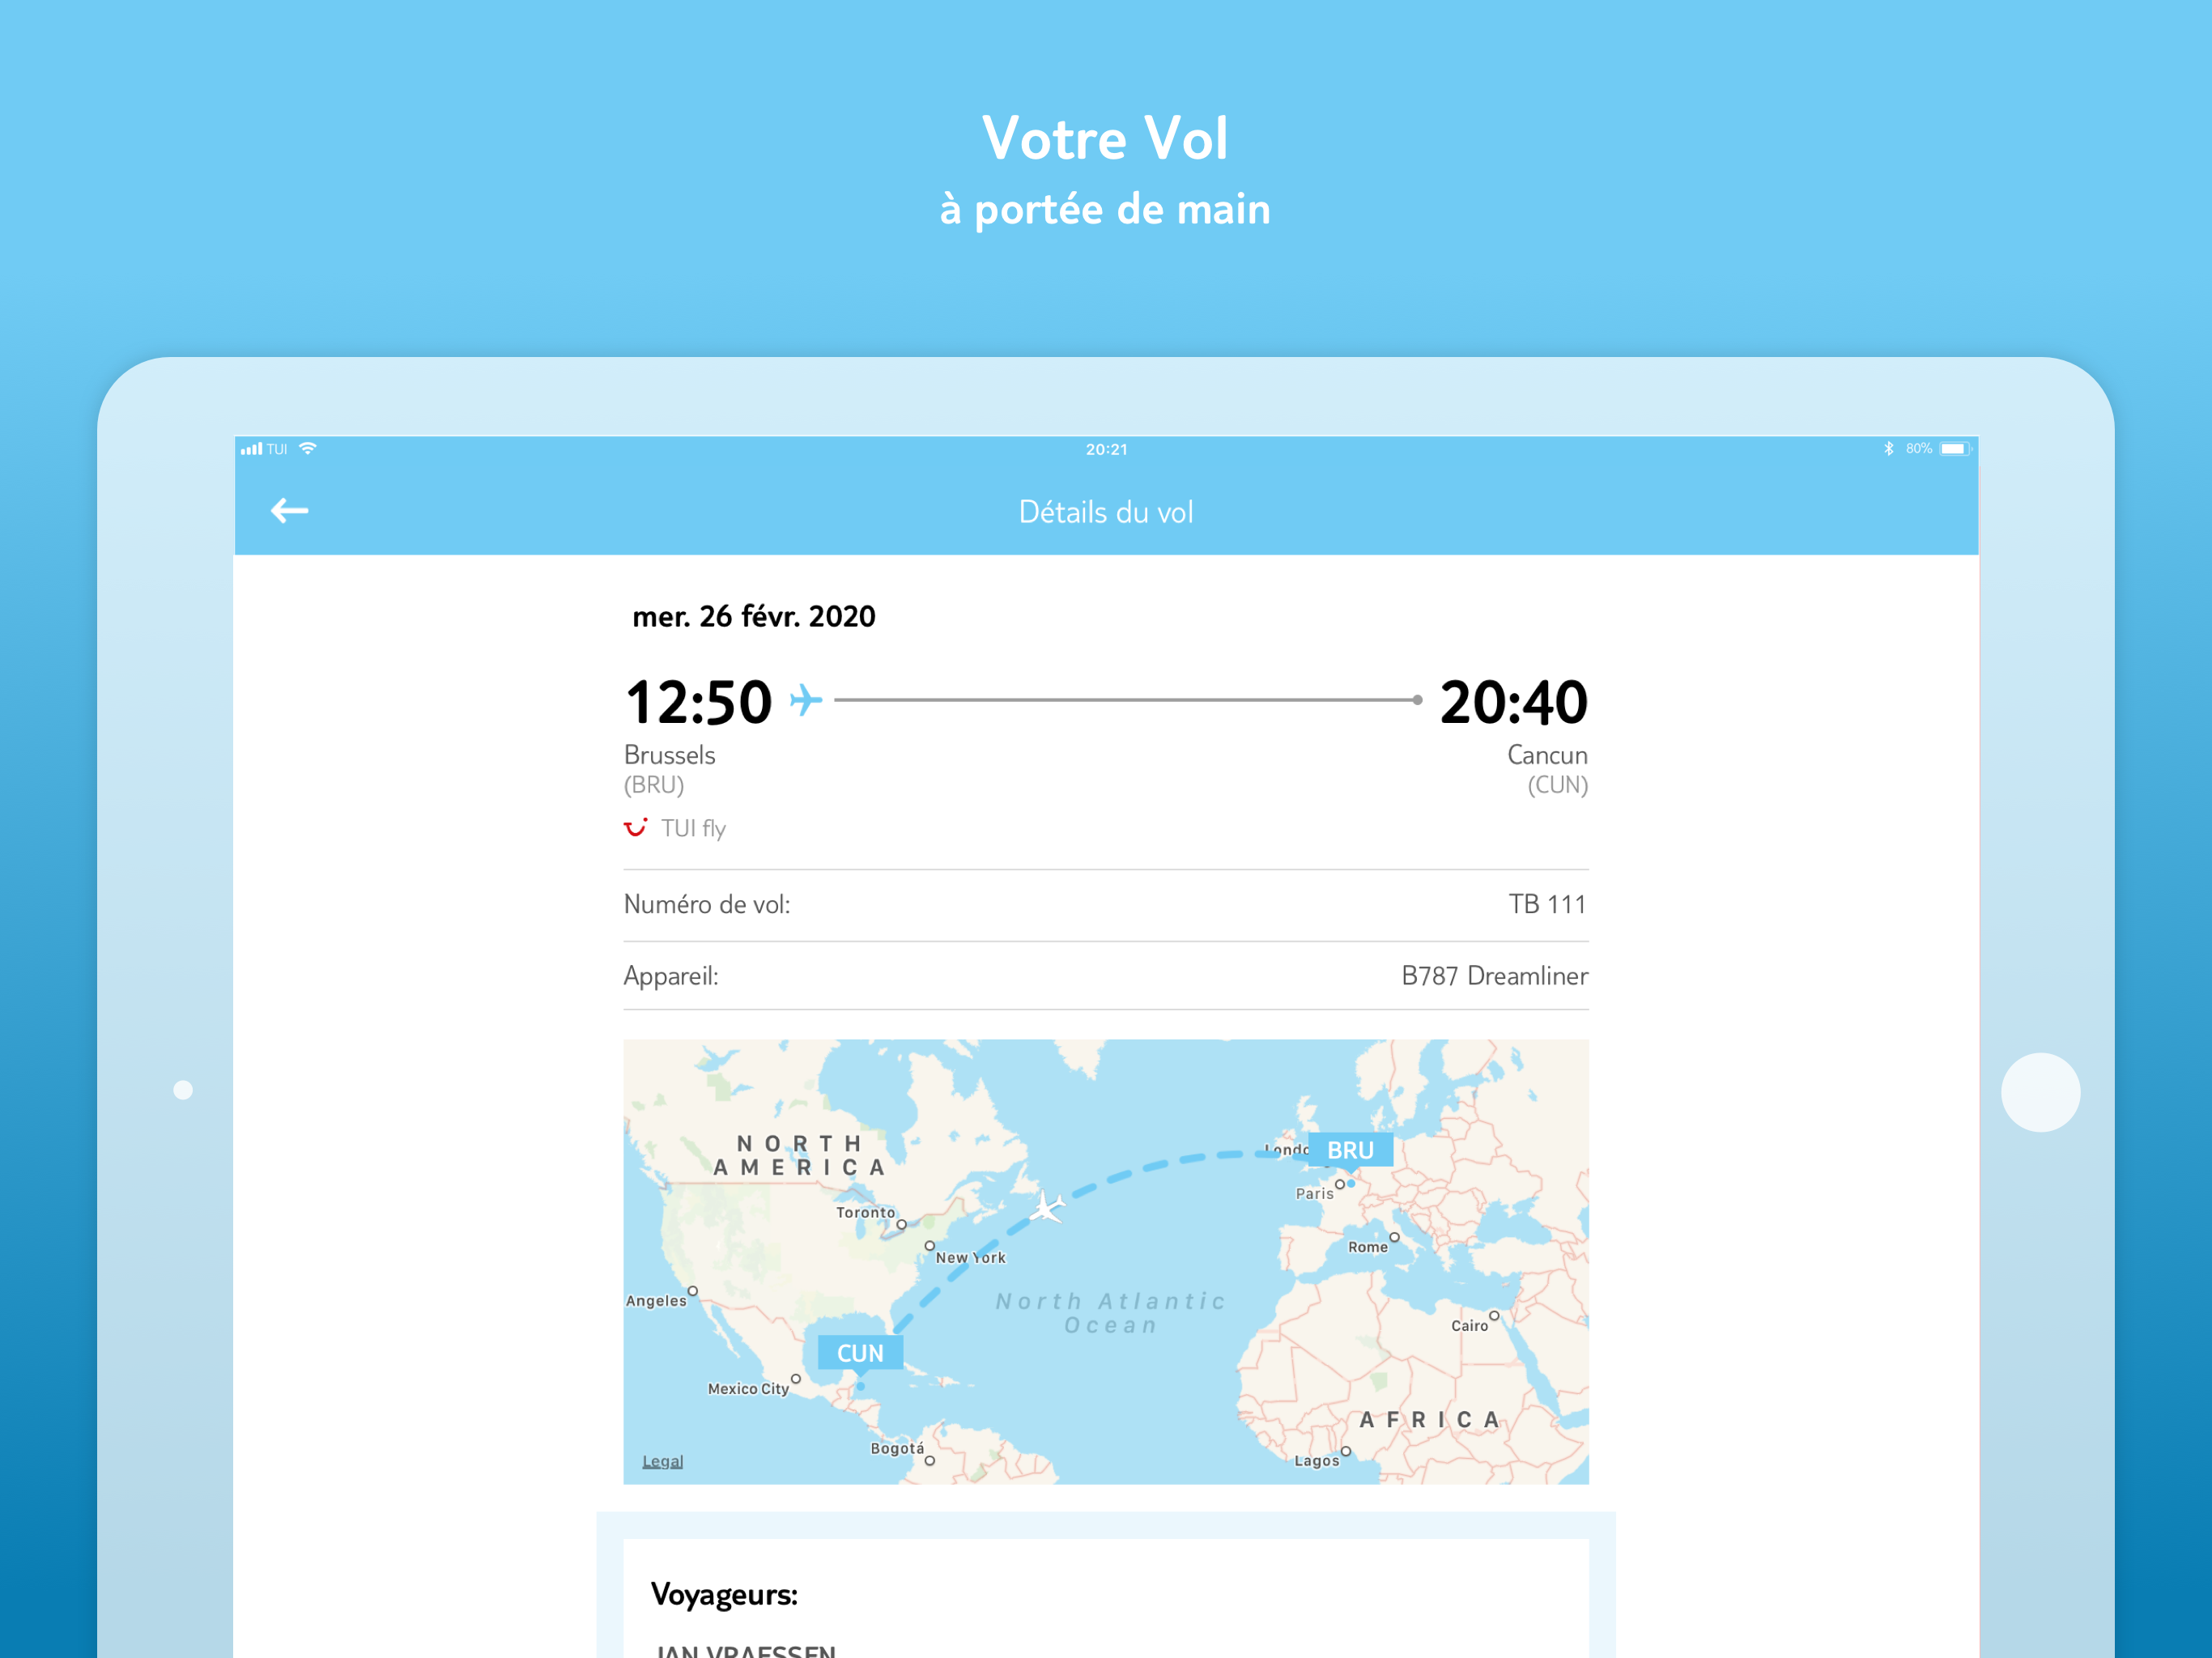Select the BRU airport marker on map
The image size is (2212, 1658).
point(1349,1151)
